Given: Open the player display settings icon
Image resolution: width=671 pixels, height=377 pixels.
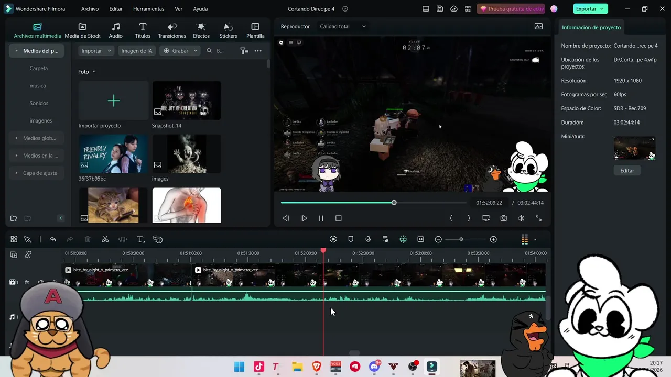Looking at the screenshot, I should 486,218.
